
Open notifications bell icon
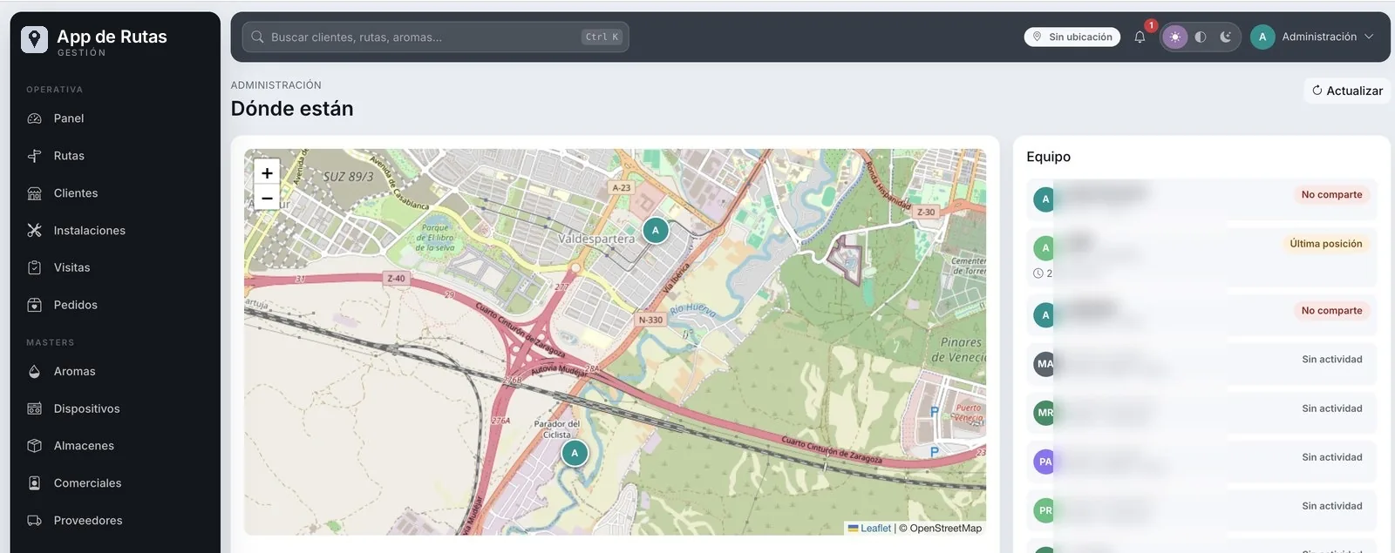pos(1140,37)
